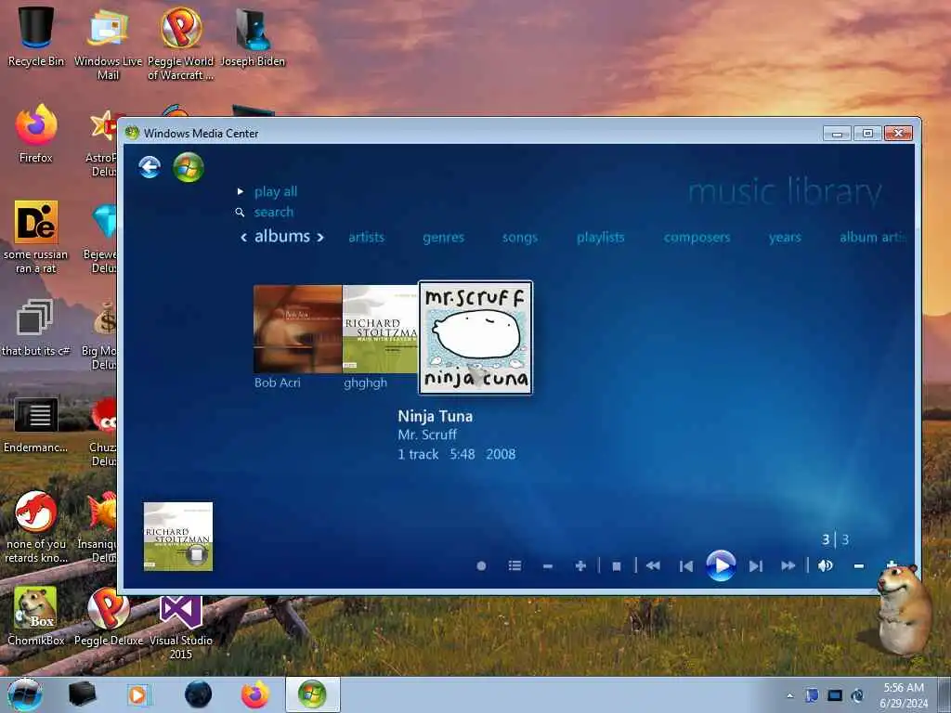The image size is (951, 713).
Task: Click the left chevron beside albums
Action: pos(244,237)
